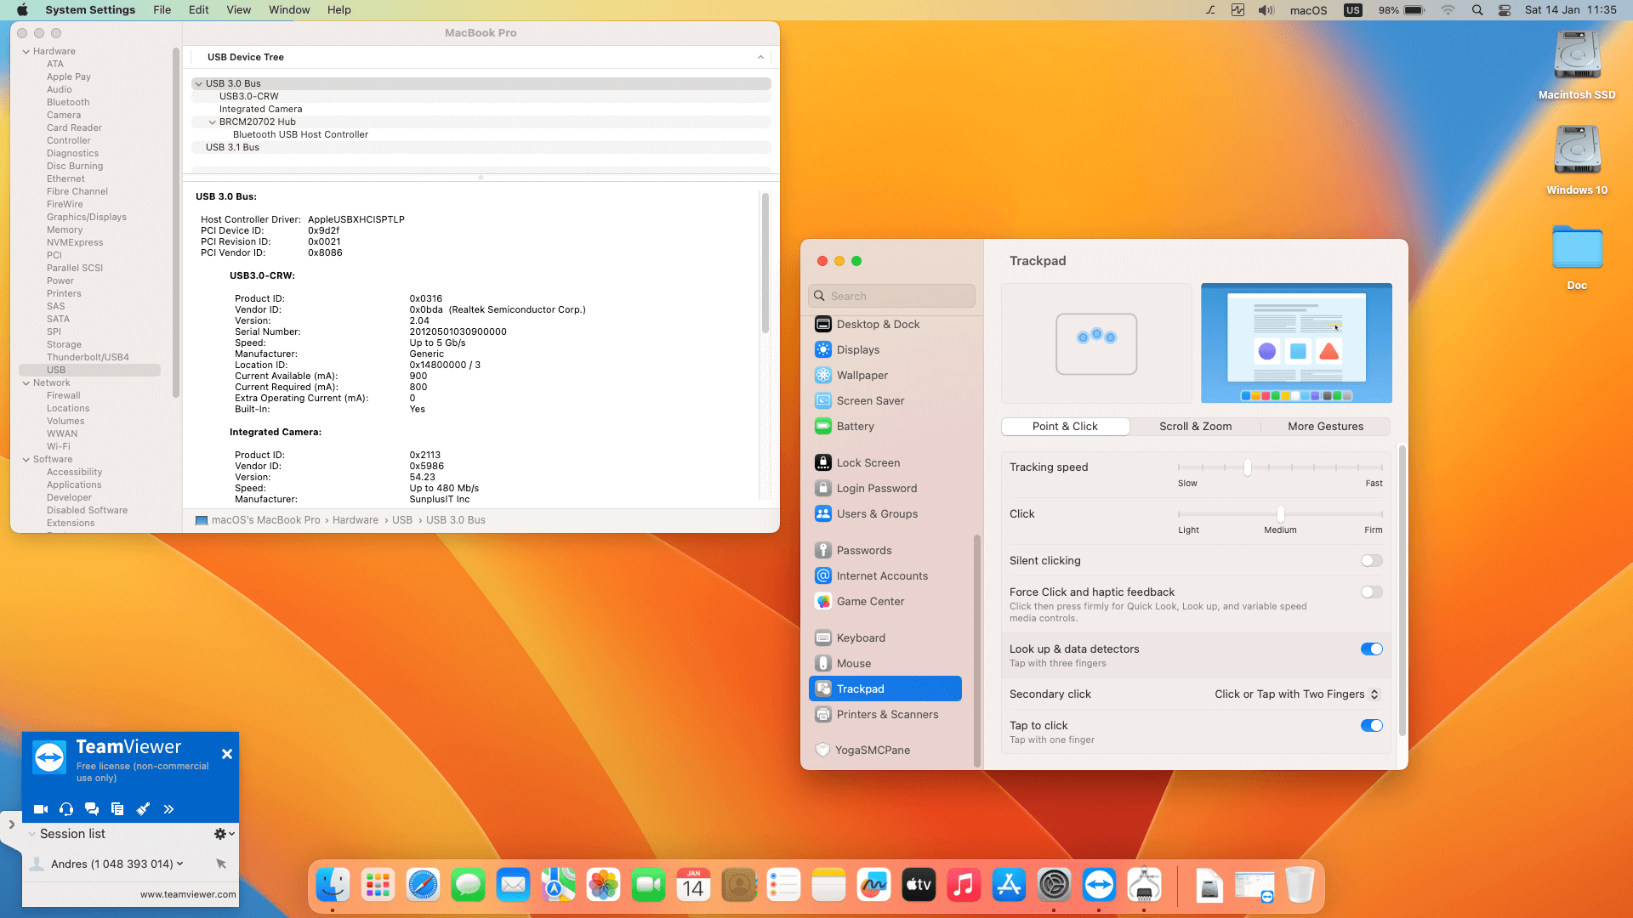
Task: Open the Secondary click dropdown
Action: pyautogui.click(x=1296, y=694)
